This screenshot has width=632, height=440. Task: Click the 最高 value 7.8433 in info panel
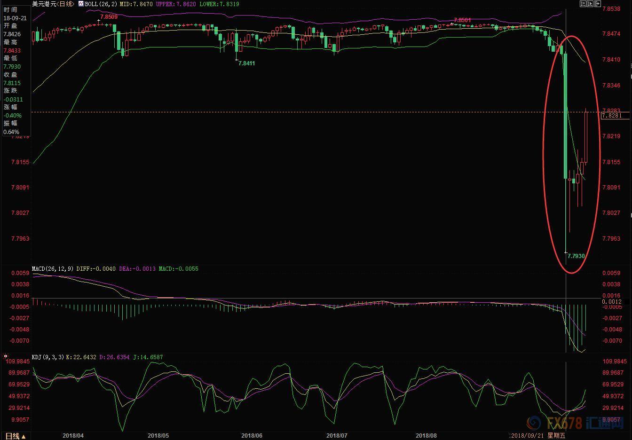point(12,51)
